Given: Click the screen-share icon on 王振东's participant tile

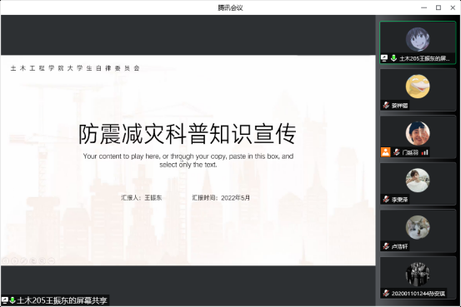Looking at the screenshot, I should 384,58.
